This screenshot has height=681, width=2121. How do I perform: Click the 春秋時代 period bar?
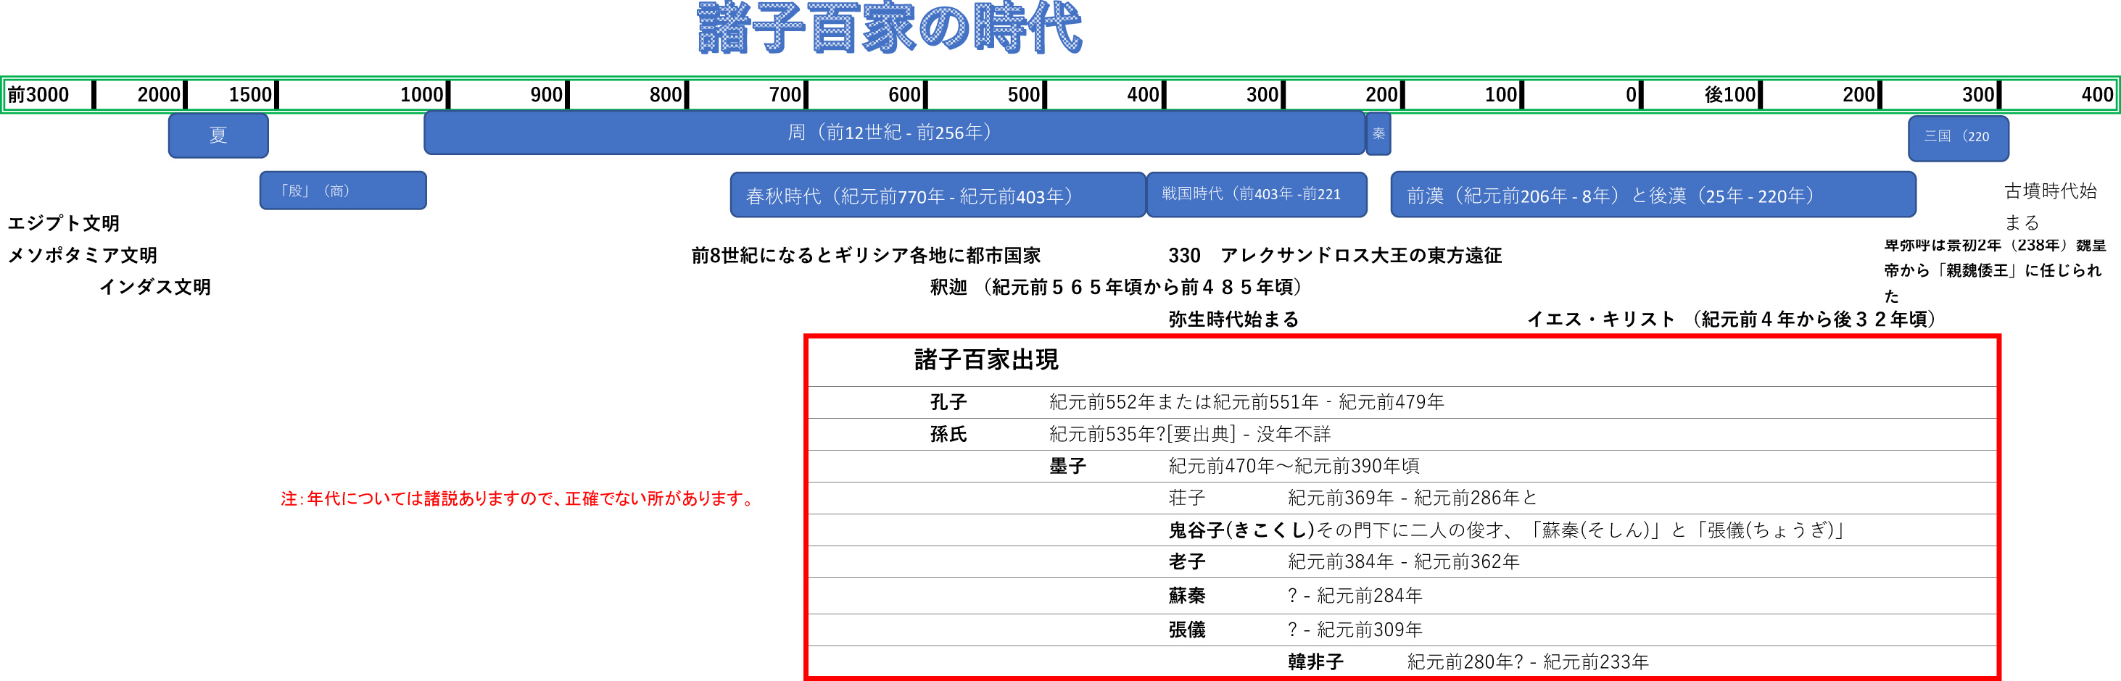(x=937, y=196)
